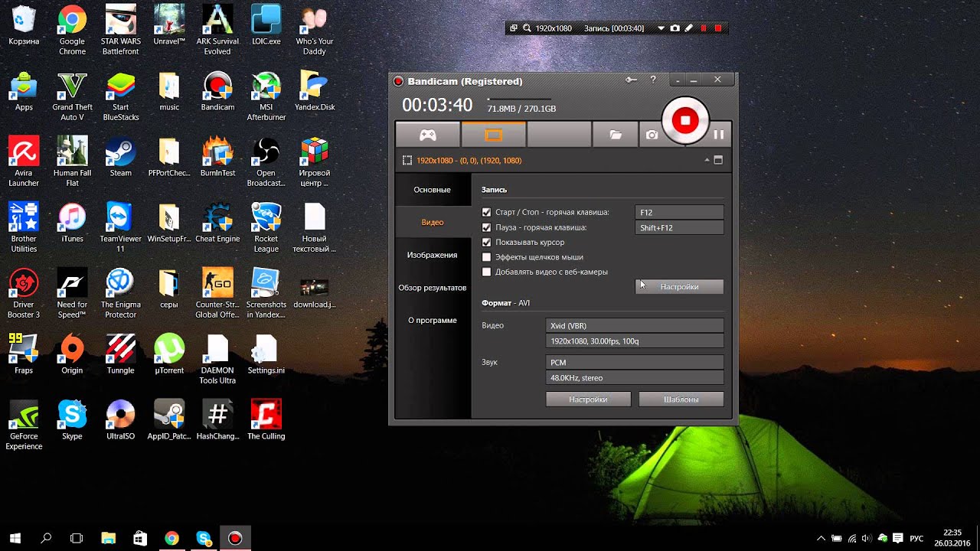Click the F12 hotkey field
980x551 pixels.
[x=679, y=212]
